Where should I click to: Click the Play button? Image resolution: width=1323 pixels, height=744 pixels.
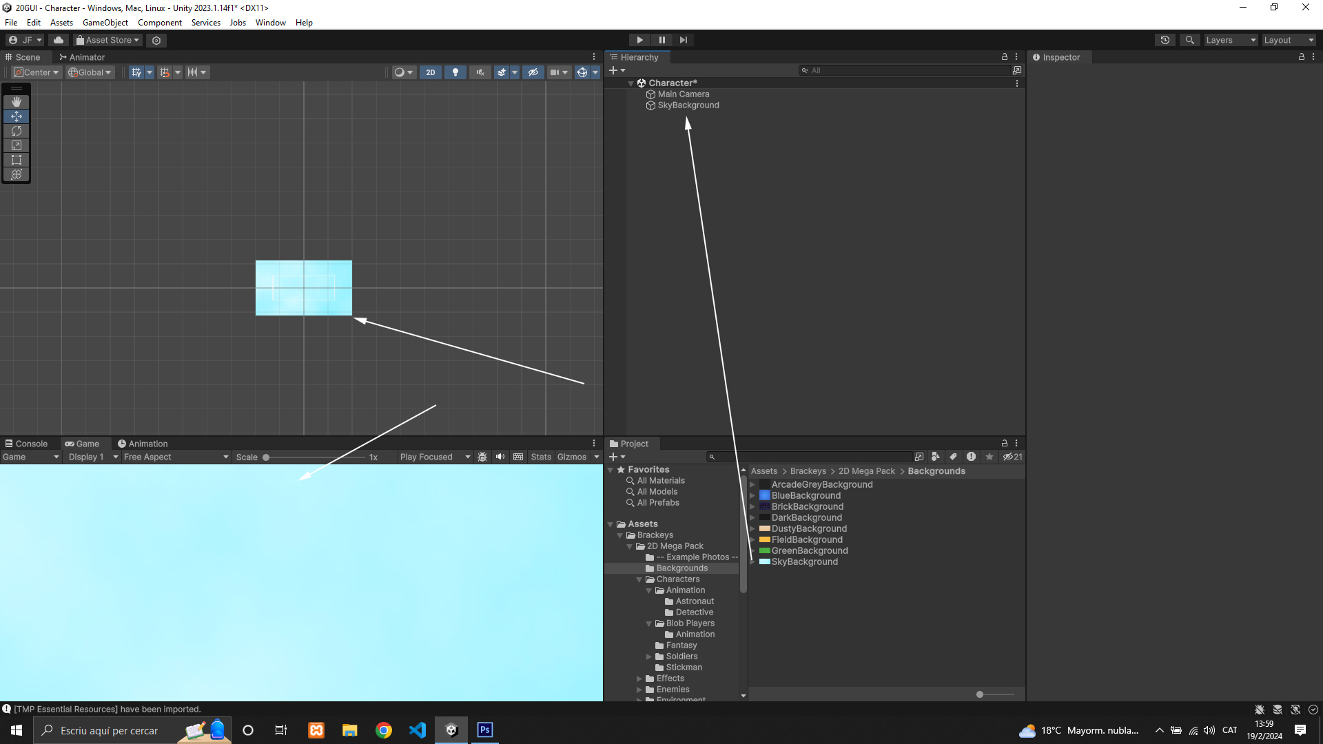(x=639, y=40)
